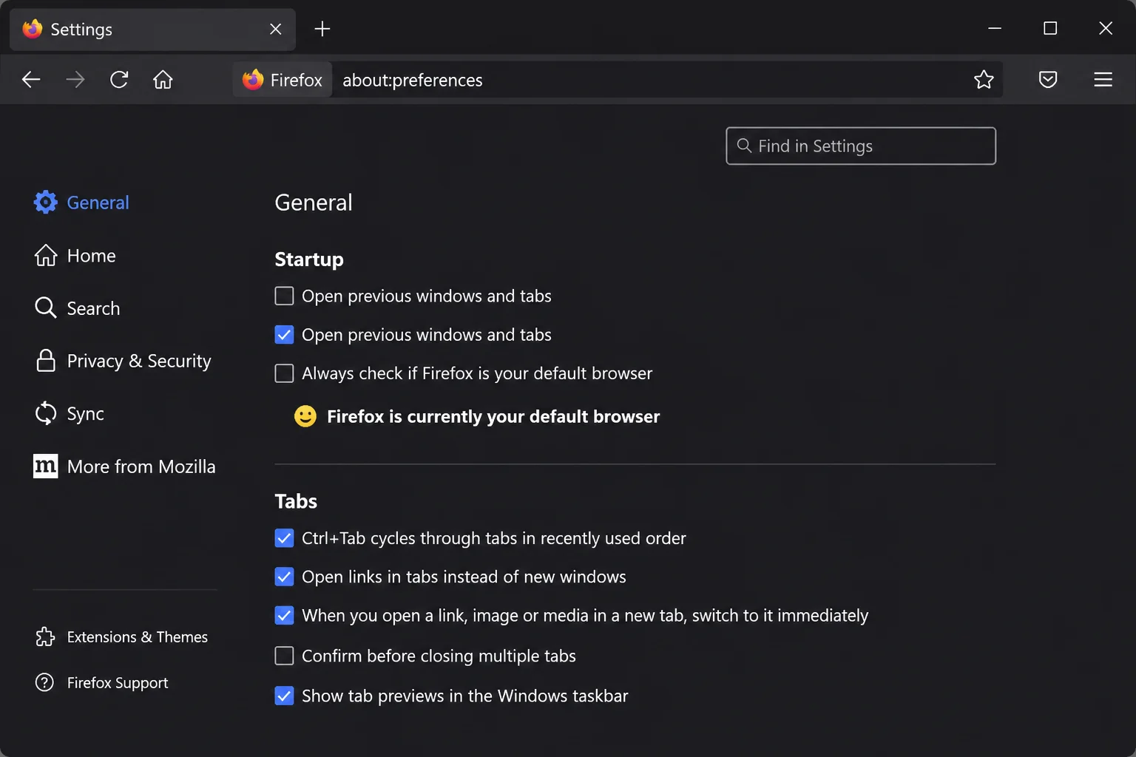This screenshot has width=1136, height=757.
Task: Click the Firefox Support question mark icon
Action: pos(44,682)
